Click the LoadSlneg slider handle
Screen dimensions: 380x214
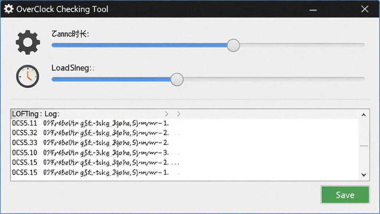coord(177,80)
